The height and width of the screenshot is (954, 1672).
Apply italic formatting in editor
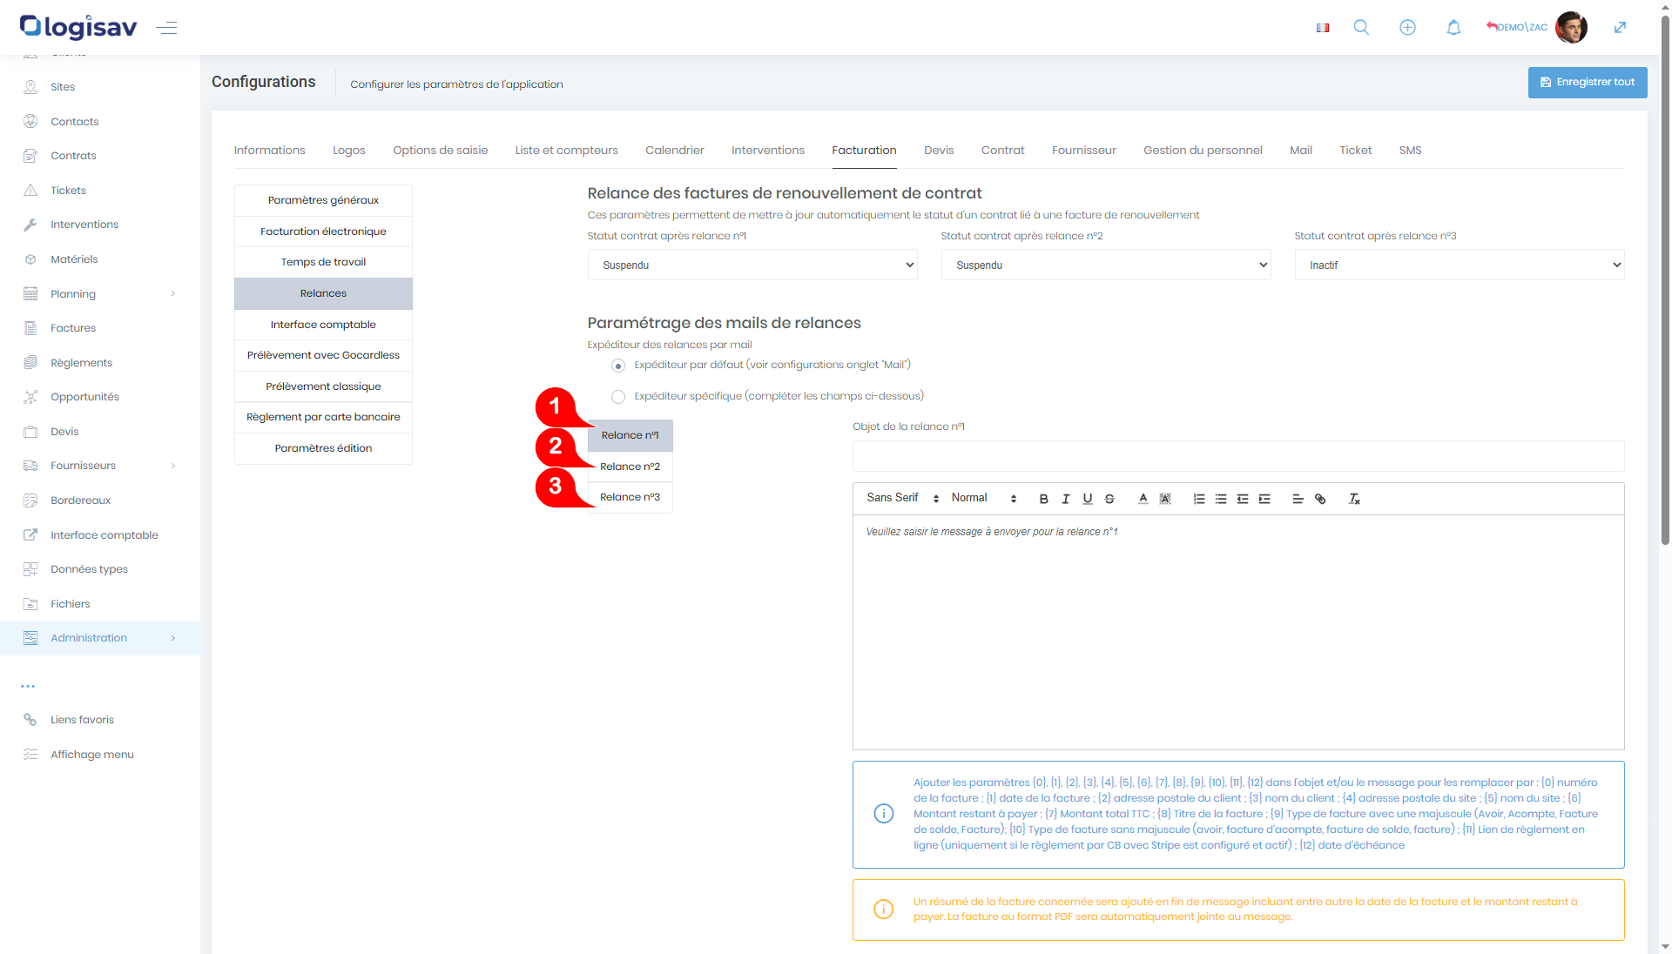pos(1065,499)
